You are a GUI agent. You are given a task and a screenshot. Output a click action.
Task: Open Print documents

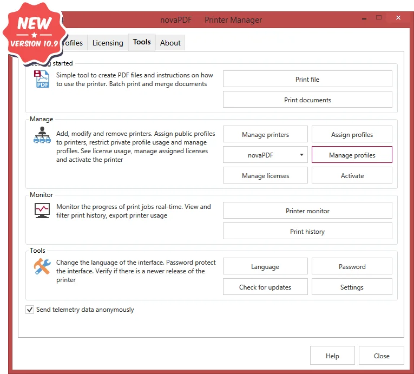(307, 100)
